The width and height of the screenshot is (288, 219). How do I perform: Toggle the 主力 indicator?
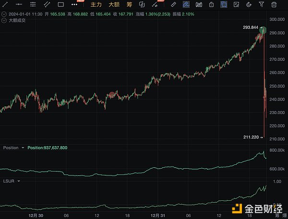(x=96, y=4)
